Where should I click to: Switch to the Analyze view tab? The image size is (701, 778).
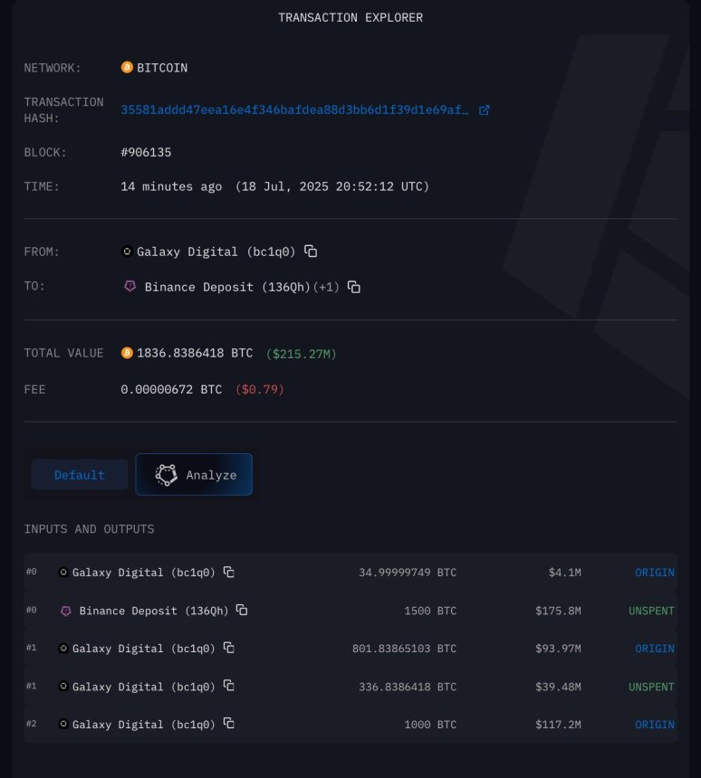(194, 475)
